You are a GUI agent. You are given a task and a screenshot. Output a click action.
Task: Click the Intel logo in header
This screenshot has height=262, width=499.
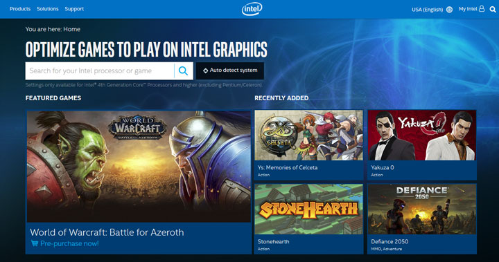point(252,9)
